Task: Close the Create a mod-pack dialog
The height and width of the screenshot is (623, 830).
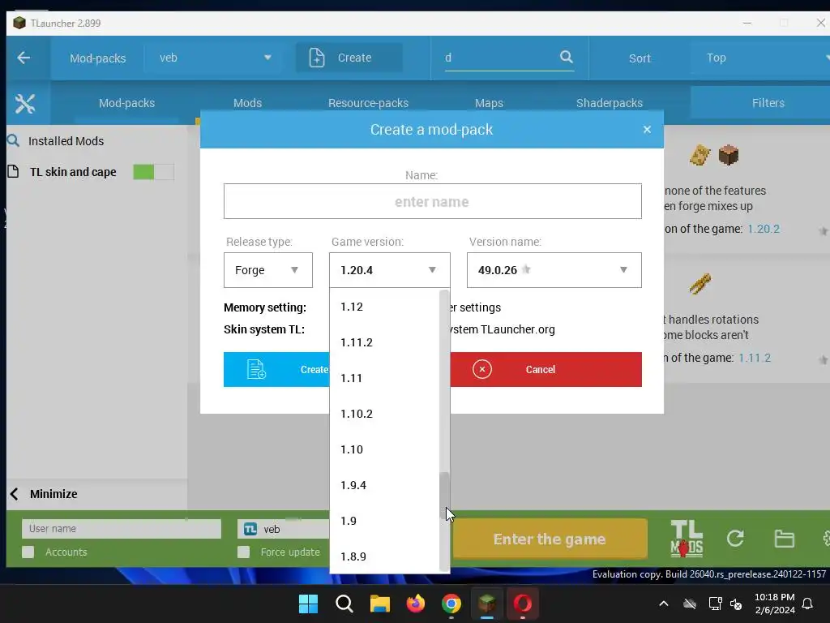Action: pyautogui.click(x=647, y=129)
